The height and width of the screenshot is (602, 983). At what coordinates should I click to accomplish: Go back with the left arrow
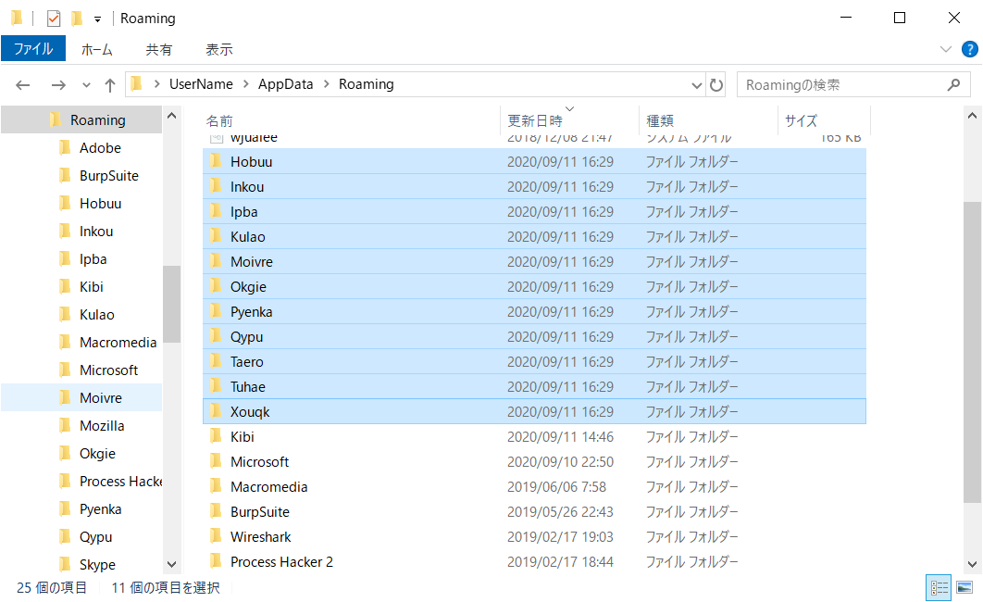tap(23, 84)
